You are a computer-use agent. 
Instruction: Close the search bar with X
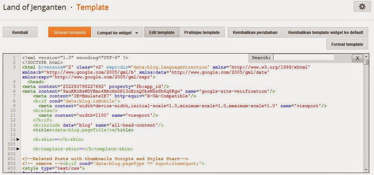pos(357,58)
